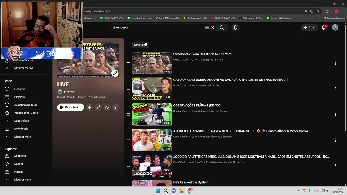Open Todos os favoritos folder
This screenshot has height=195, width=347.
click(x=333, y=18)
